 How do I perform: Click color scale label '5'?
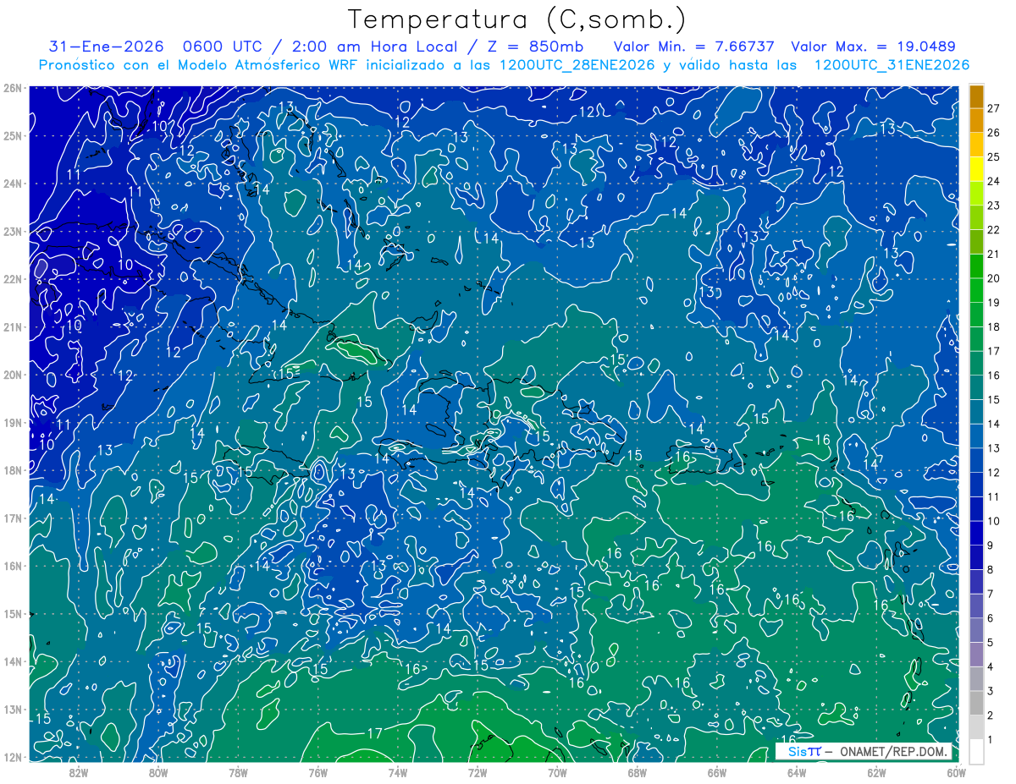pyautogui.click(x=991, y=643)
